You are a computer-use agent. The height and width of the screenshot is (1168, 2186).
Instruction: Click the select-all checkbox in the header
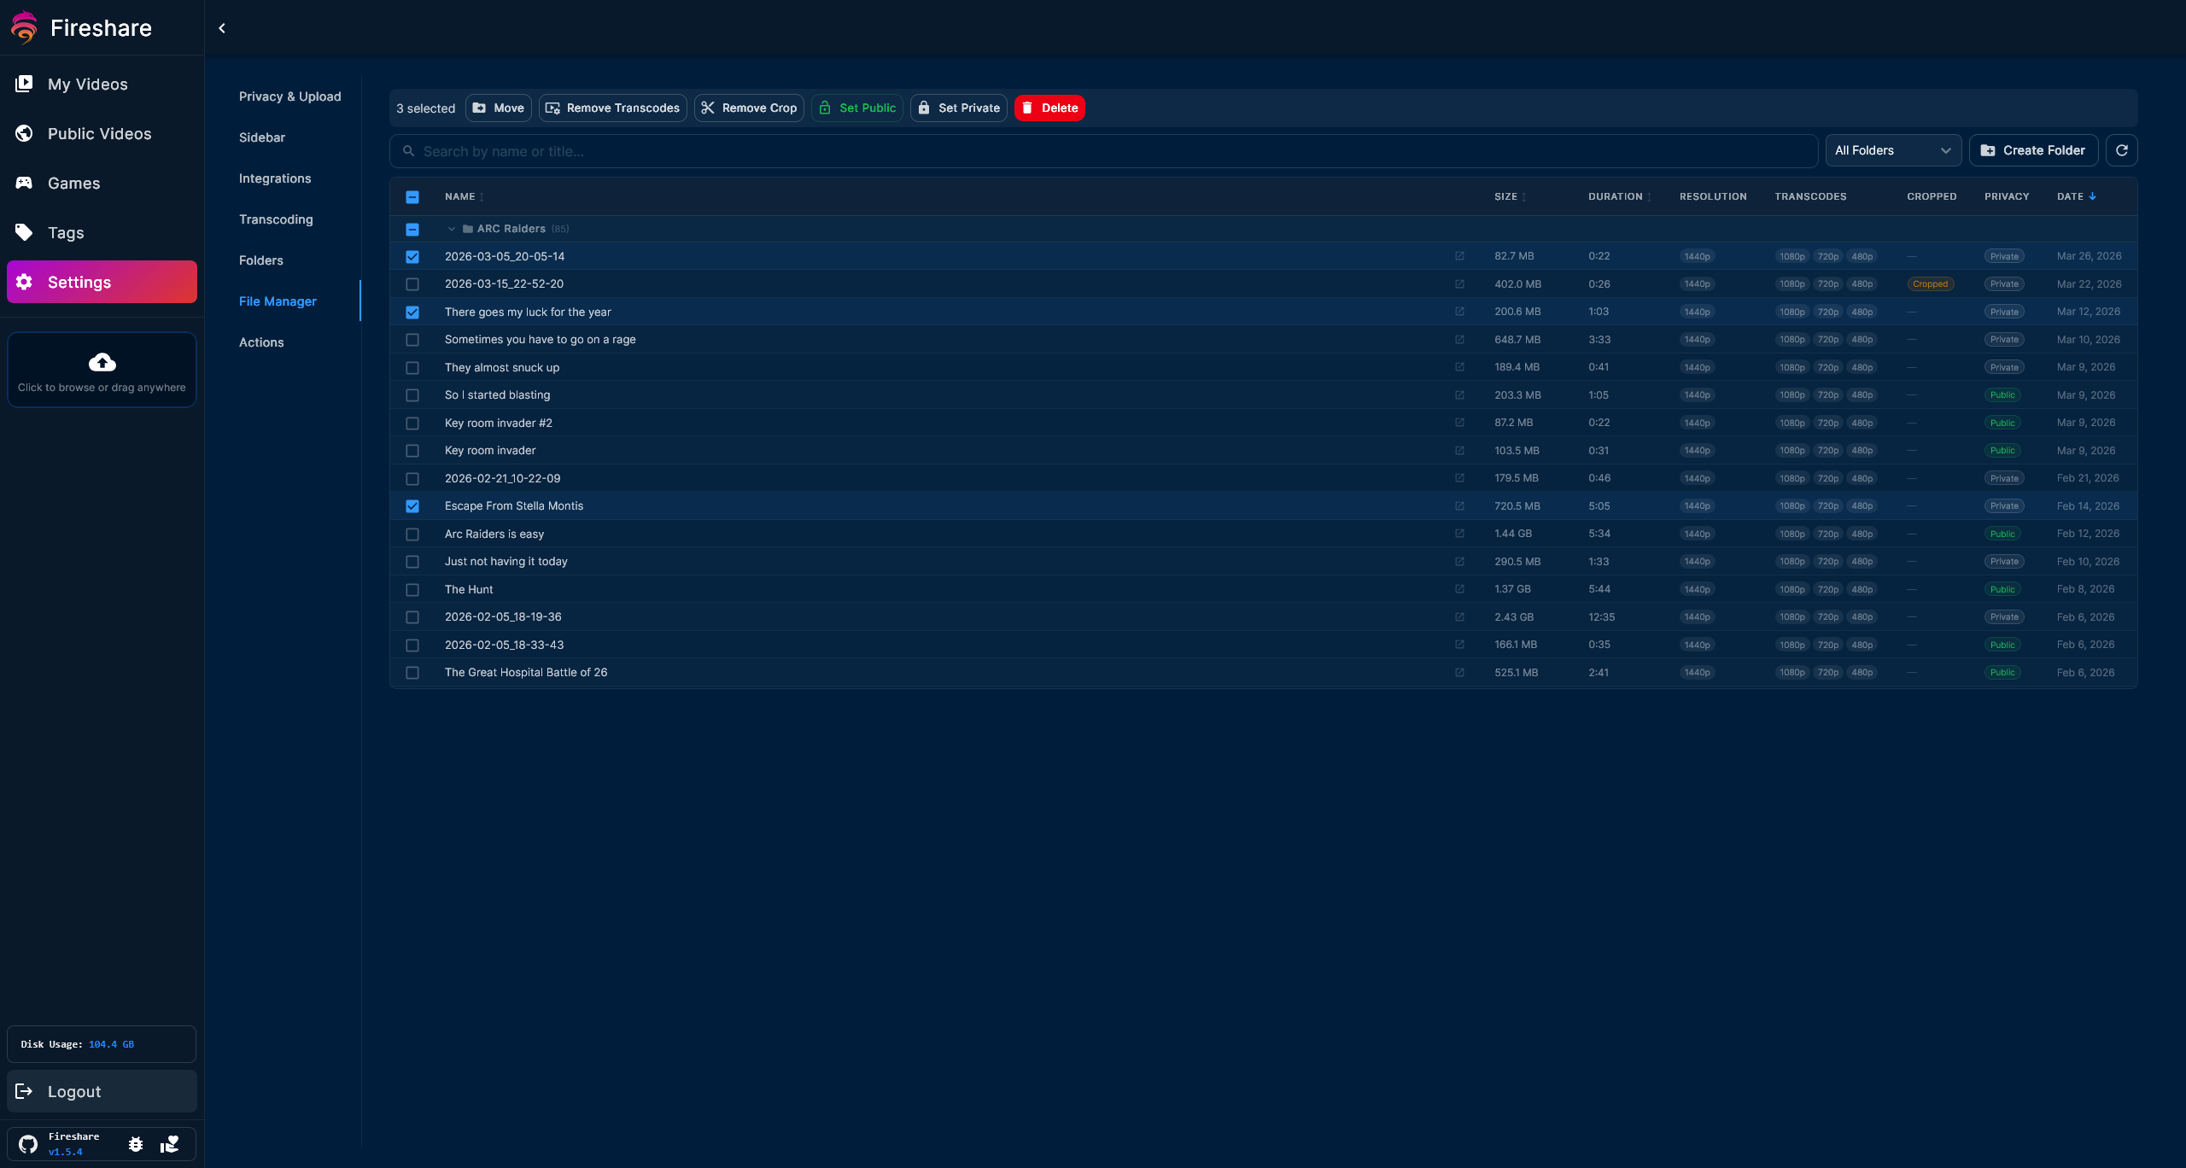tap(413, 196)
